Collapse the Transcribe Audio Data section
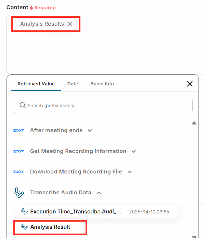Image resolution: width=205 pixels, height=238 pixels. click(99, 193)
